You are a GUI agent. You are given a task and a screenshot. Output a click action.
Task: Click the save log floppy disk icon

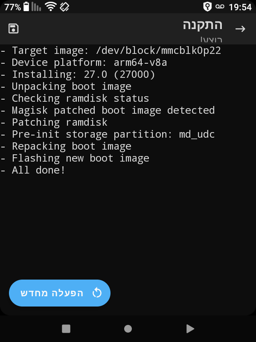pos(13,27)
